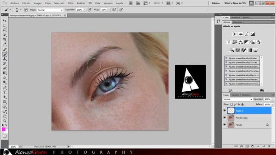
Task: Add a Photo Filter adjustment
Action: pyautogui.click(x=252, y=42)
